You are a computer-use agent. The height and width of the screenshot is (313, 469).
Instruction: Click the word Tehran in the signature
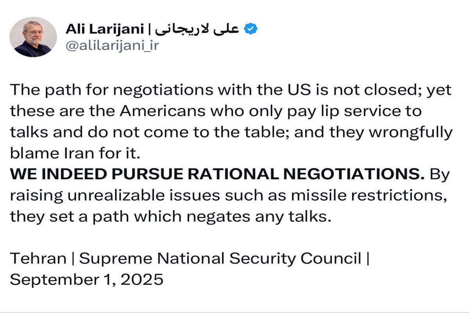pos(38,259)
